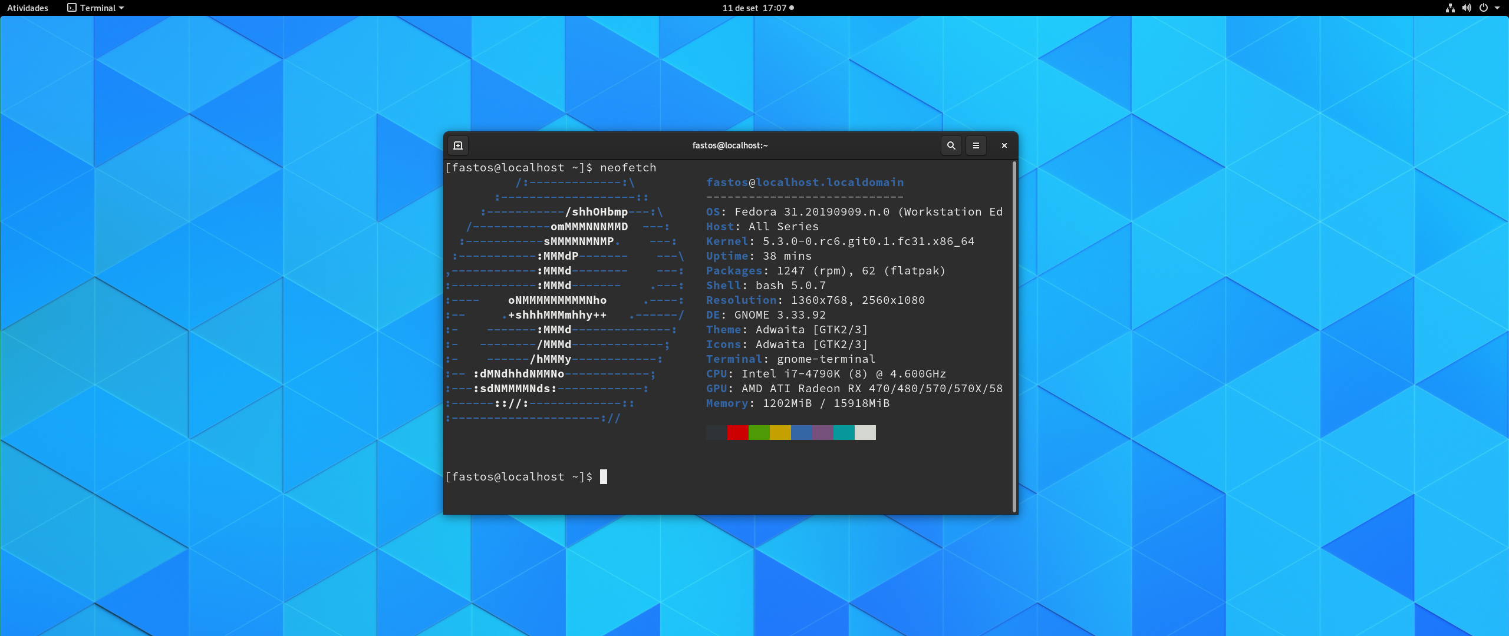Screen dimensions: 1509x636
Task: Expand the system menu arrow
Action: (1497, 8)
